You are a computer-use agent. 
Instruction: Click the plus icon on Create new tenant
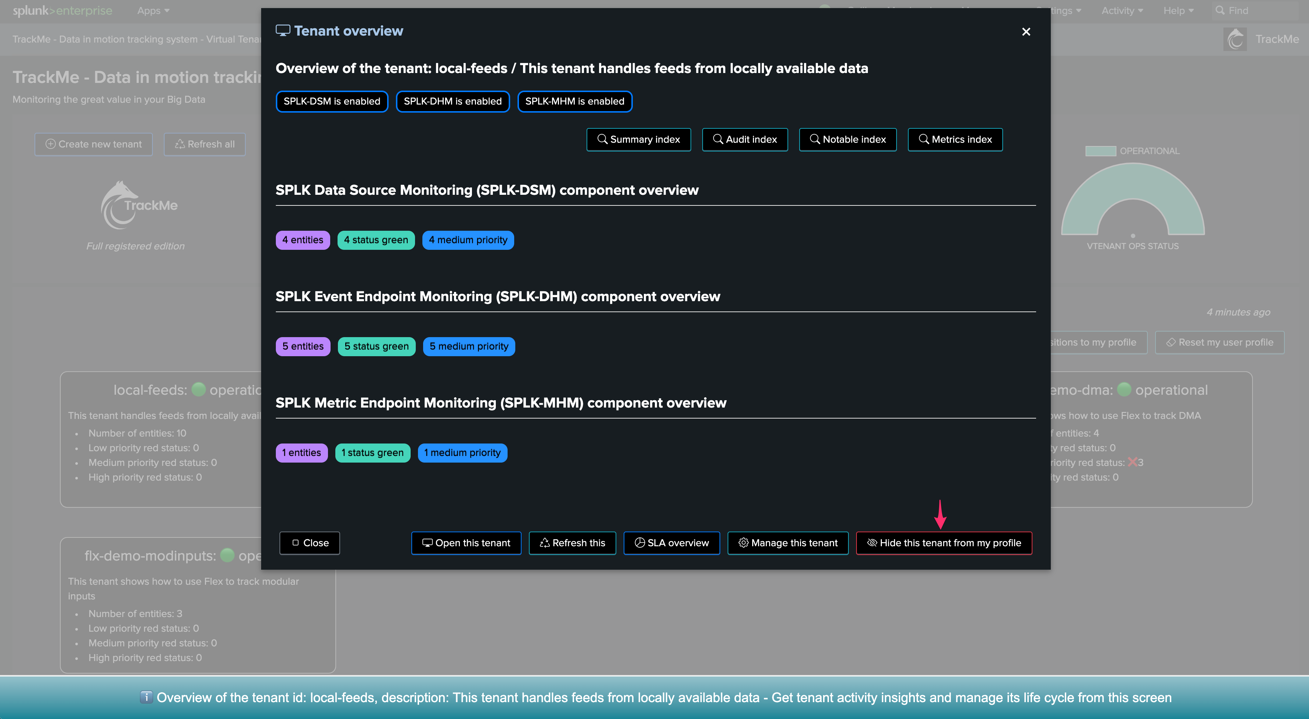(50, 144)
